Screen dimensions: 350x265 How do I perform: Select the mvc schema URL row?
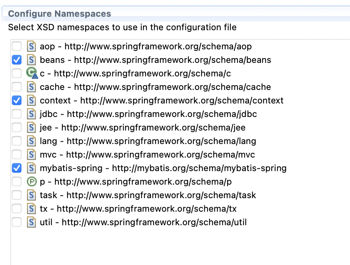[147, 154]
